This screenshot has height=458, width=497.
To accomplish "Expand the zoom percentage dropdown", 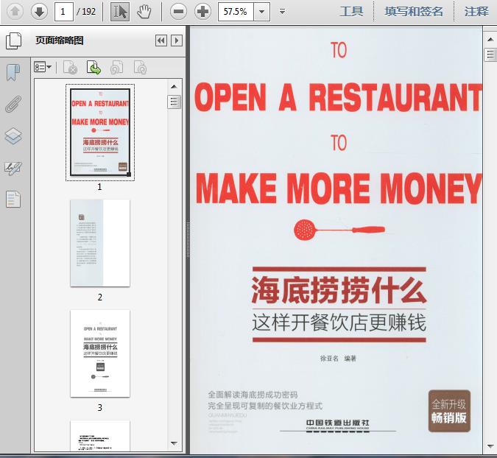I will pos(261,12).
